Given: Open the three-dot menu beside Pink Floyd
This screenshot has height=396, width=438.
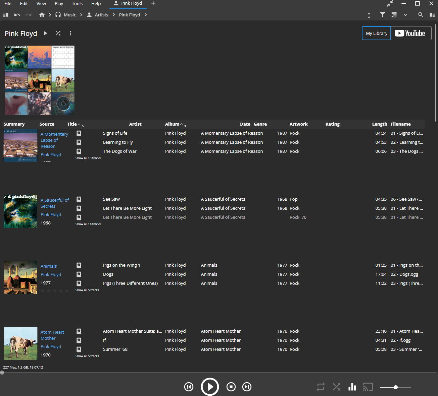Looking at the screenshot, I should [x=70, y=33].
